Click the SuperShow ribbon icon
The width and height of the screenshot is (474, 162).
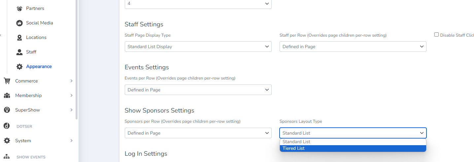pyautogui.click(x=7, y=110)
